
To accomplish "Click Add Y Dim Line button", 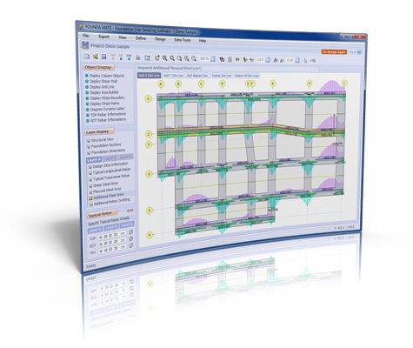I will point(173,76).
